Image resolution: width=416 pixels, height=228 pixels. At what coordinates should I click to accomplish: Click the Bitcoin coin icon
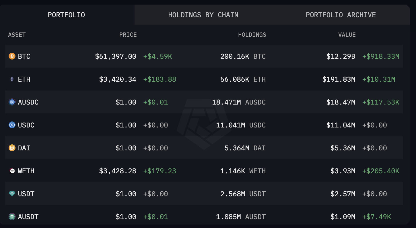(12, 56)
